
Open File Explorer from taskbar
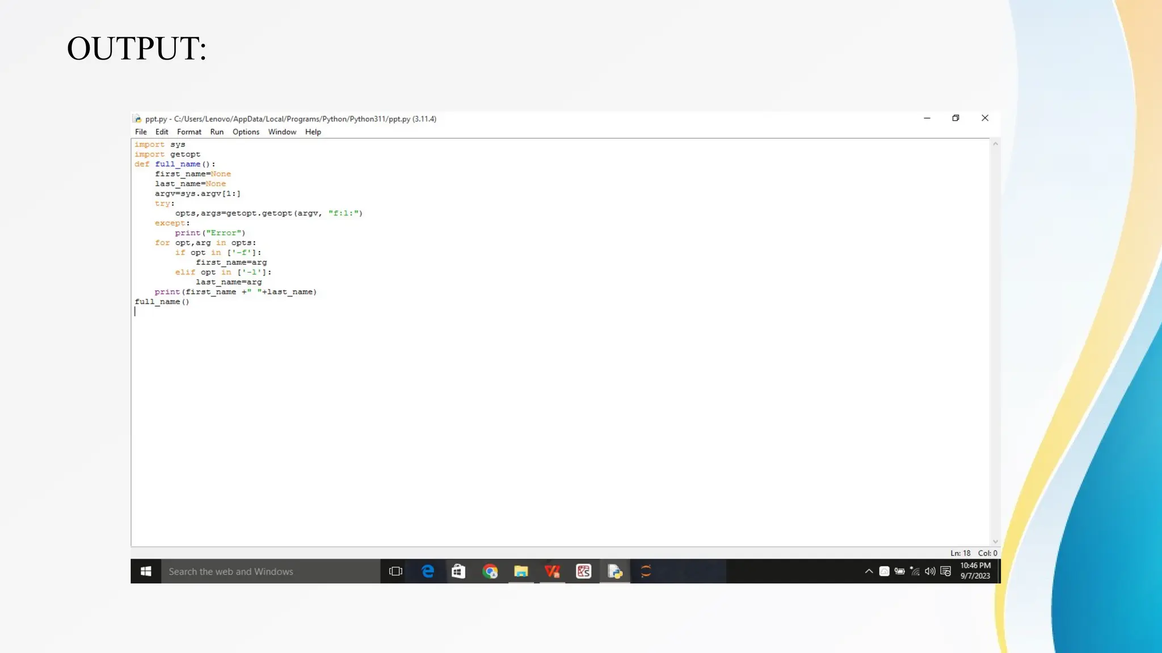[521, 571]
